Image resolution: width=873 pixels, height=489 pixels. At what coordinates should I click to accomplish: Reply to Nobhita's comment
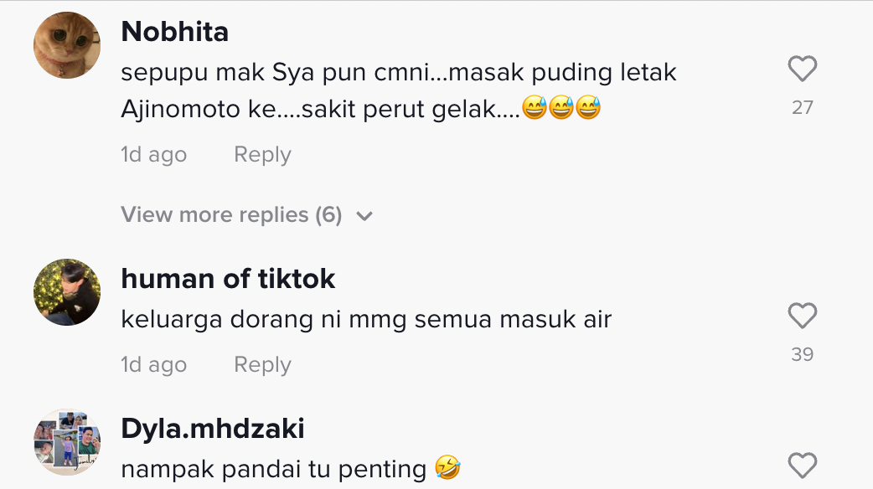262,155
